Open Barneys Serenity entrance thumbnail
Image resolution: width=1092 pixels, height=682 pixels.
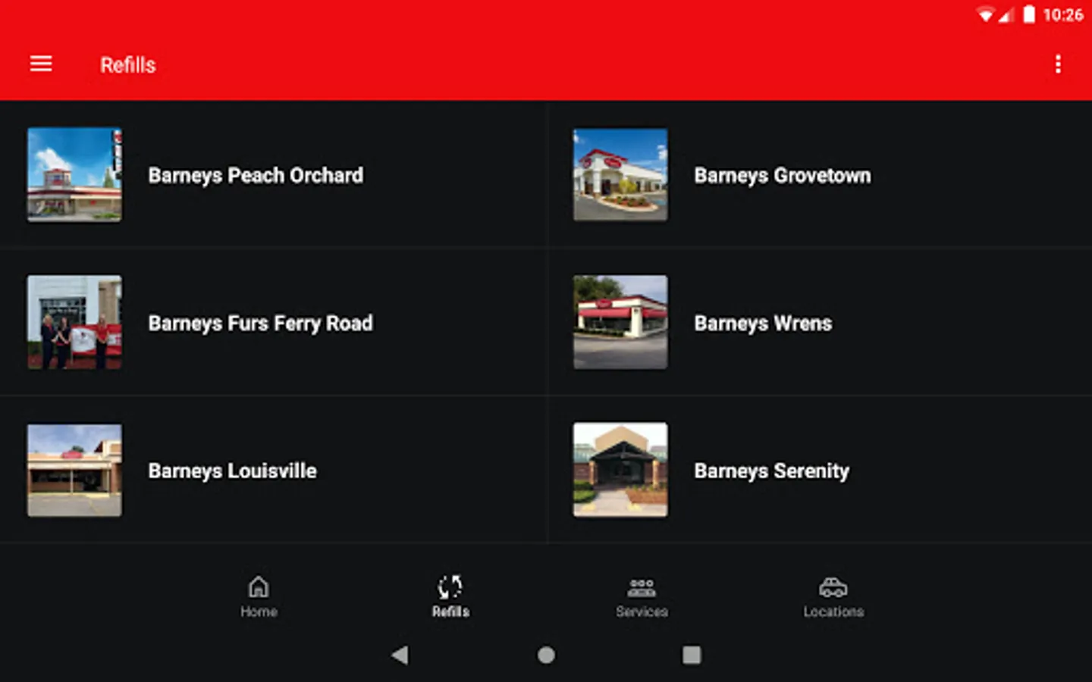[620, 470]
